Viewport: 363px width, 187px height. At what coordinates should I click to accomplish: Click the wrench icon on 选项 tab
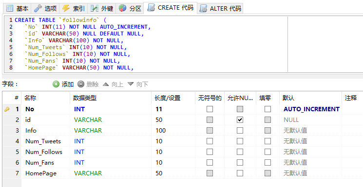coord(38,9)
